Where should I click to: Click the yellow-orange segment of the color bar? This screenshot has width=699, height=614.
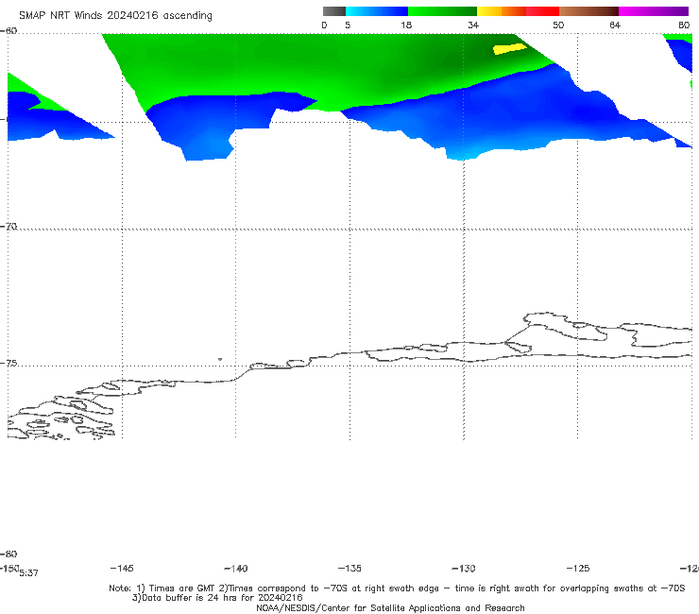click(x=502, y=11)
